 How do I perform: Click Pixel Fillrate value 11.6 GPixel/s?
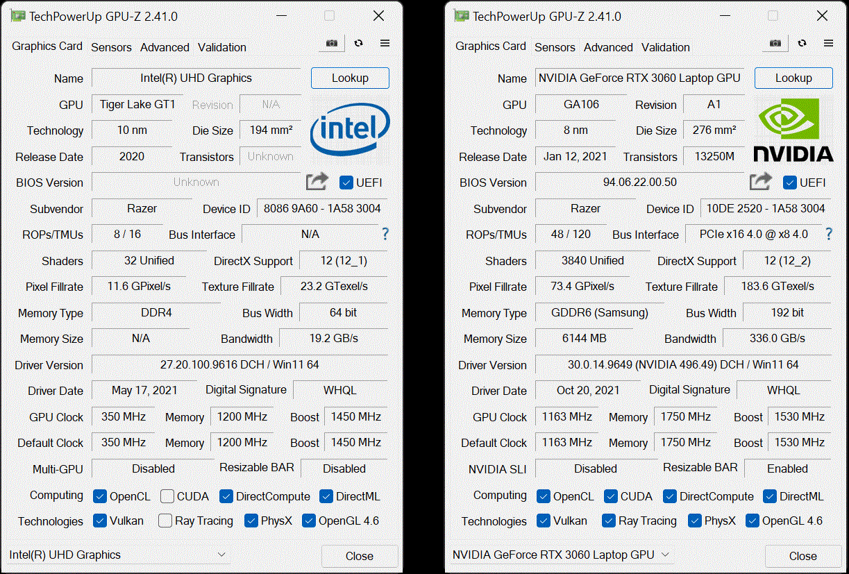[x=139, y=286]
